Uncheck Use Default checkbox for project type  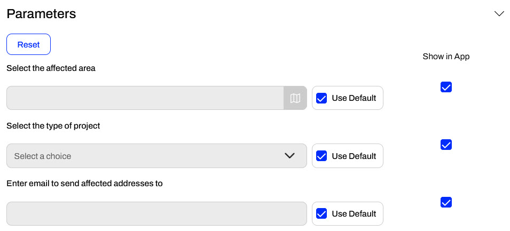pos(321,156)
